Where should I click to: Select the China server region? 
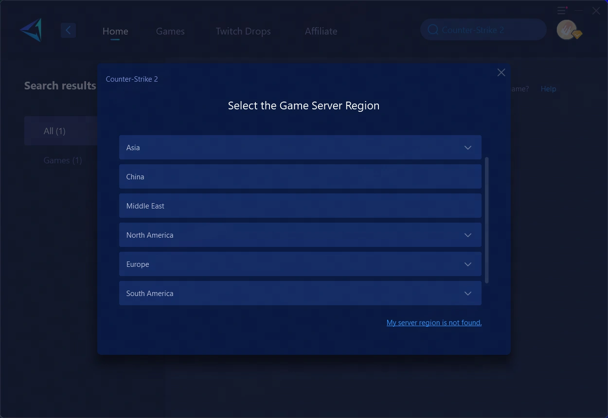[x=300, y=177]
